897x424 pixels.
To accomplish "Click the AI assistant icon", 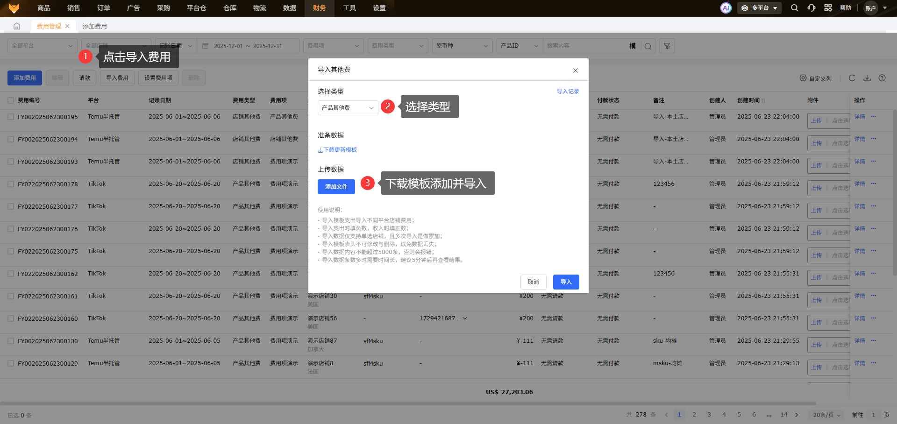I will point(726,8).
